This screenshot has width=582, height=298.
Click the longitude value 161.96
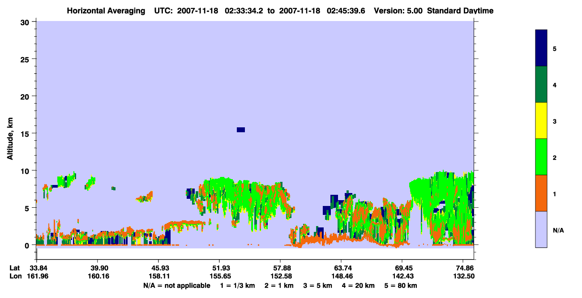(37, 276)
